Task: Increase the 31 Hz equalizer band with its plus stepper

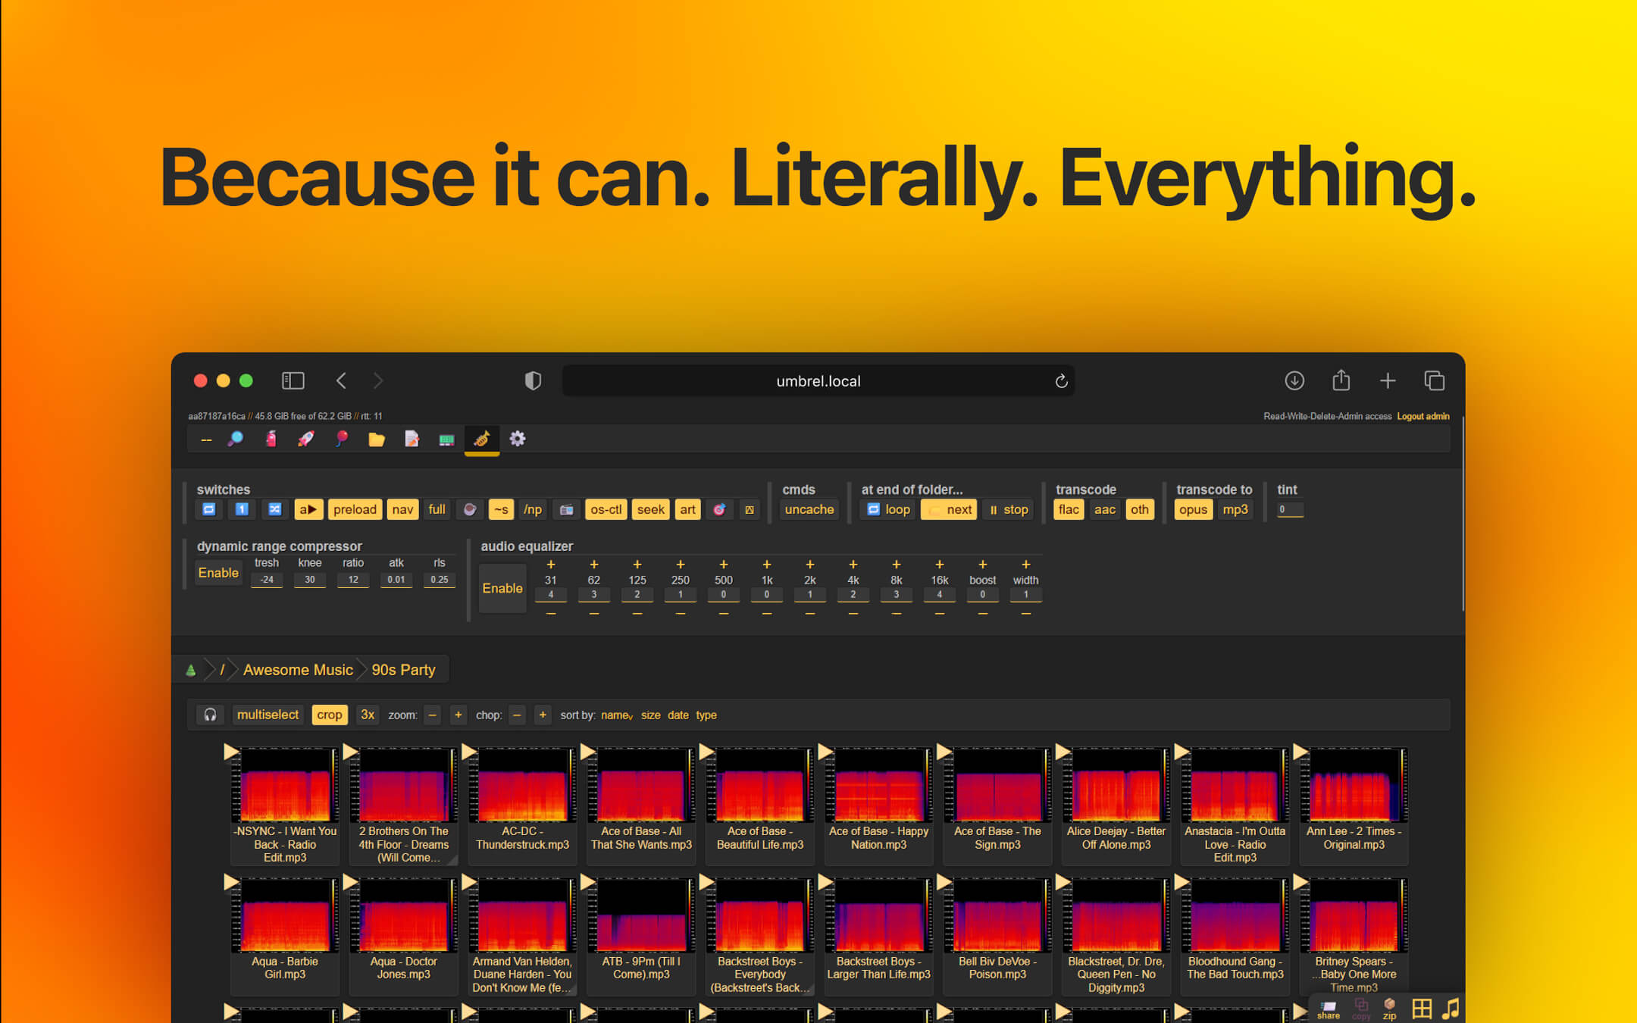Action: tap(551, 564)
